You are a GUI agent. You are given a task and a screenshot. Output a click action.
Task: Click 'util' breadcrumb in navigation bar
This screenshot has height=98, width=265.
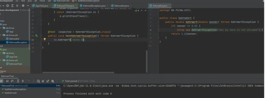pyautogui.click(x=50, y=1)
